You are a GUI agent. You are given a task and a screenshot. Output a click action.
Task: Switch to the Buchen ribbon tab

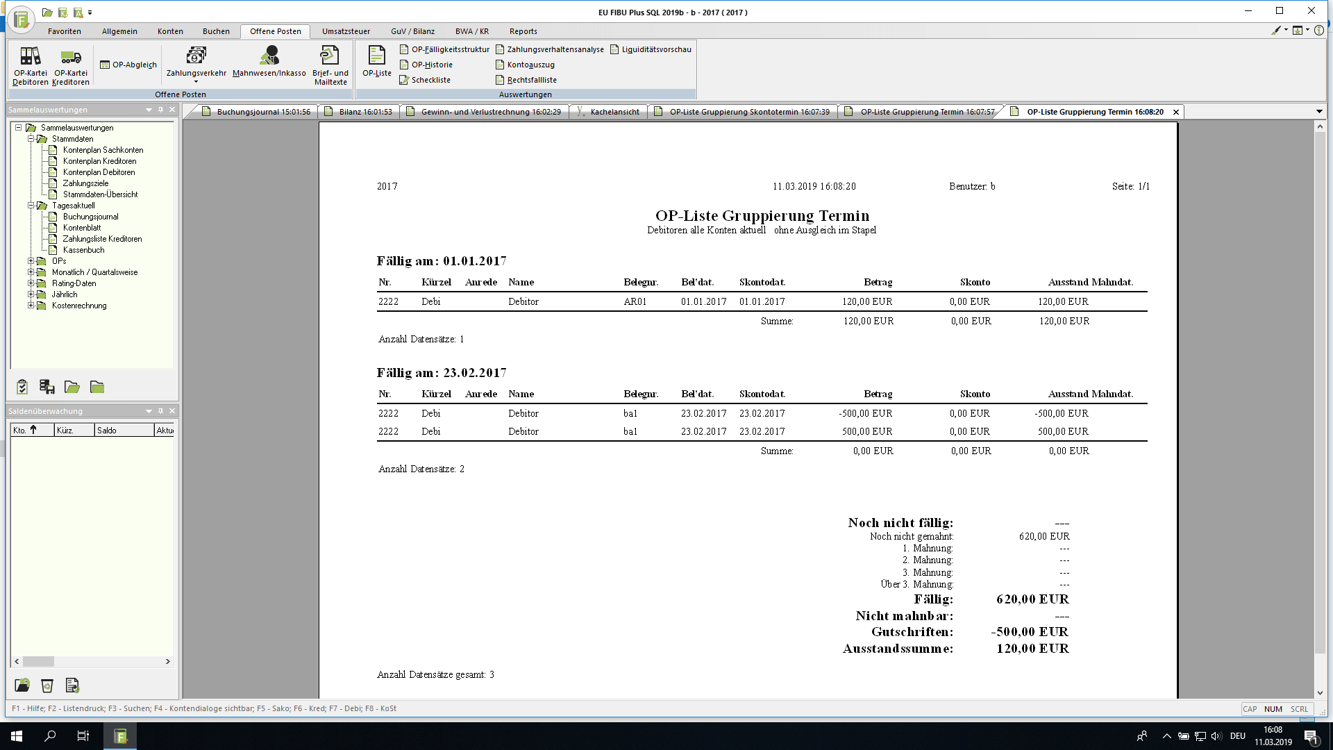(216, 31)
